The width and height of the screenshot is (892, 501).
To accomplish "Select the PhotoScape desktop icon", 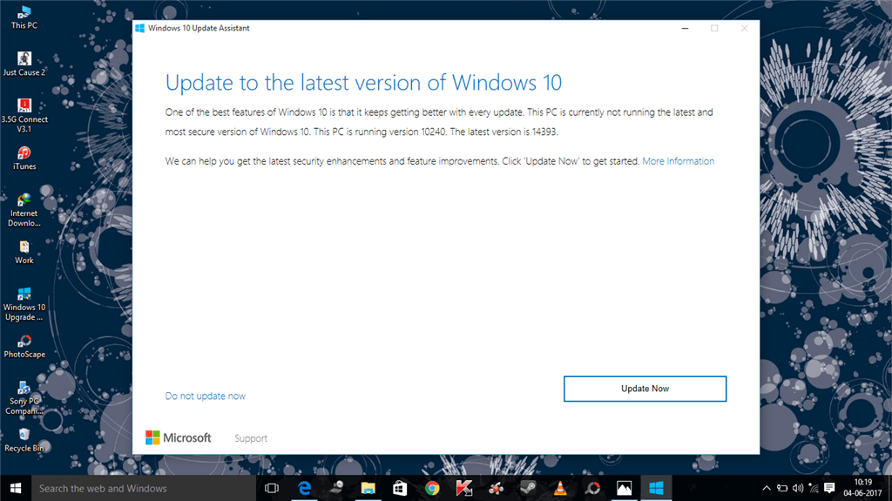I will pyautogui.click(x=24, y=345).
